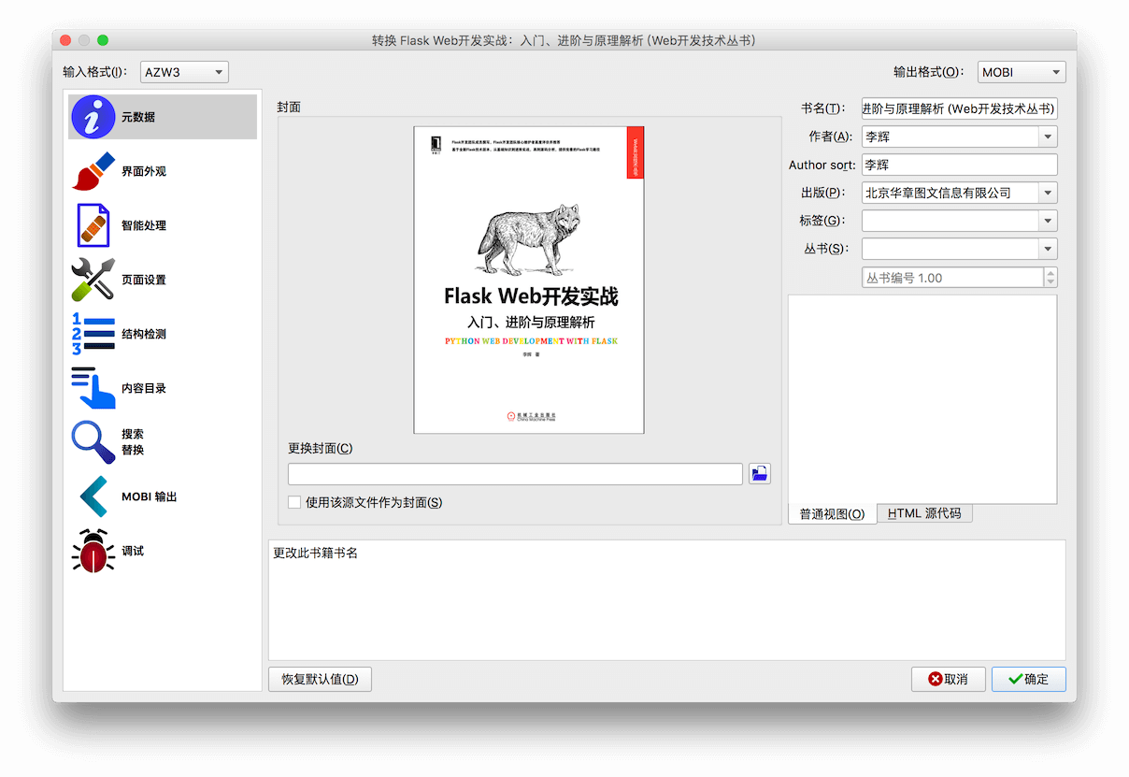Click the 作者 field showing 李辉

(950, 137)
